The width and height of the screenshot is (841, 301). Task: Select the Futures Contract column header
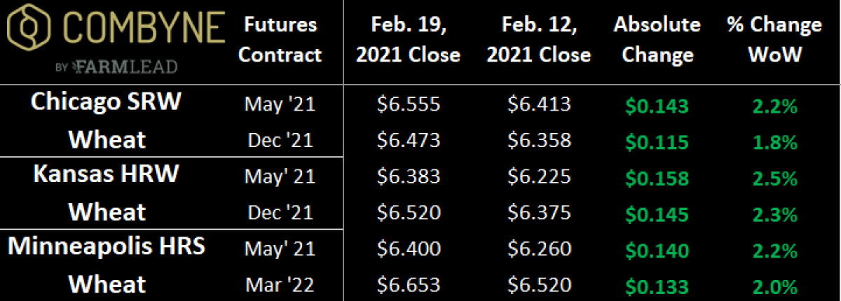point(280,40)
